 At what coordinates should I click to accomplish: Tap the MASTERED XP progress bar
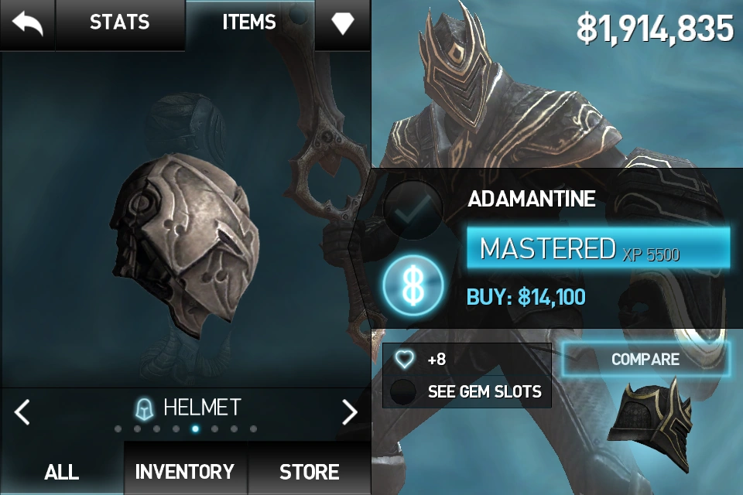pyautogui.click(x=598, y=247)
